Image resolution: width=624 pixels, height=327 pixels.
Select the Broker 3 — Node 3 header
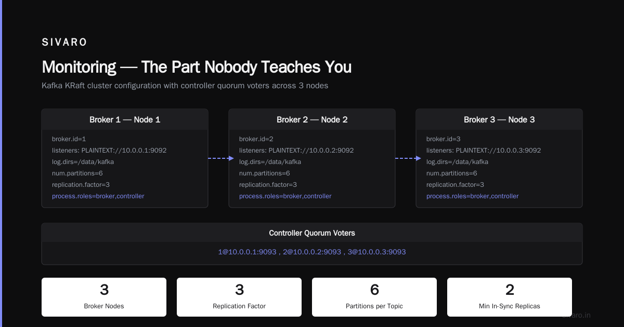(x=499, y=119)
